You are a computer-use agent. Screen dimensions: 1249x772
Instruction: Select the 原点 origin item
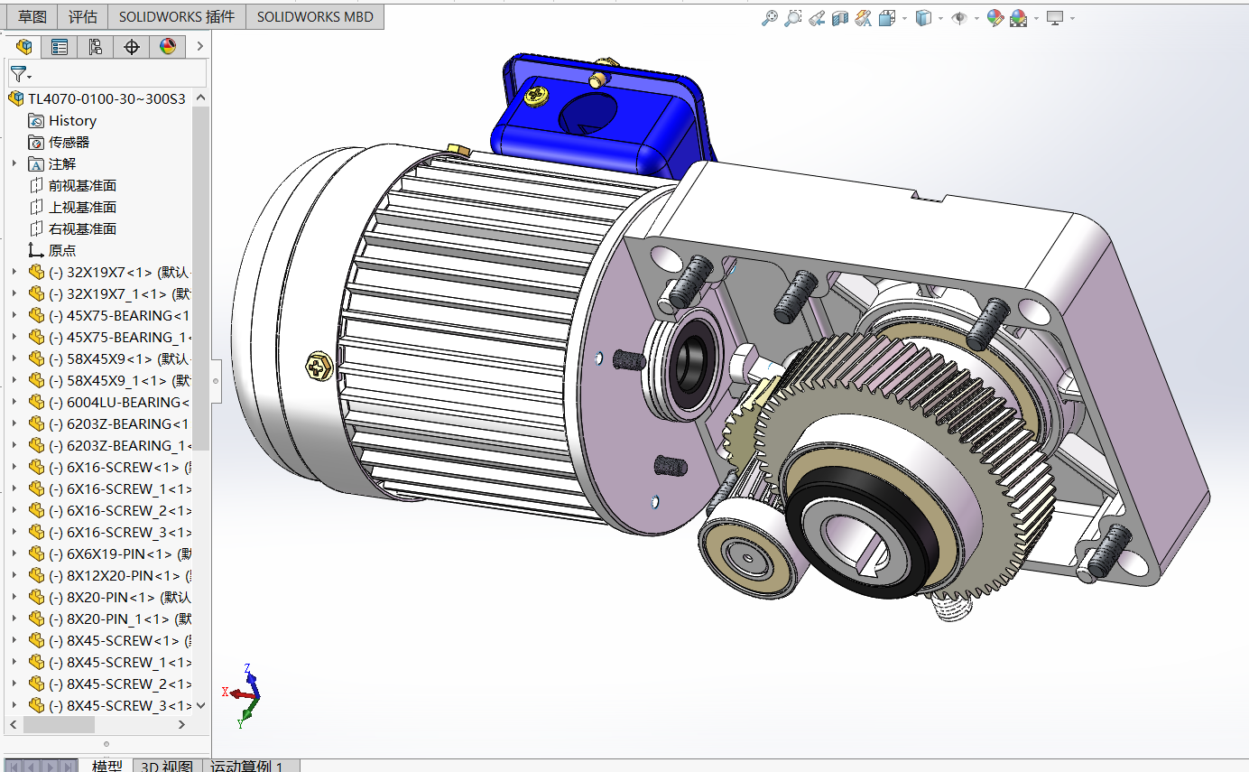pyautogui.click(x=62, y=250)
